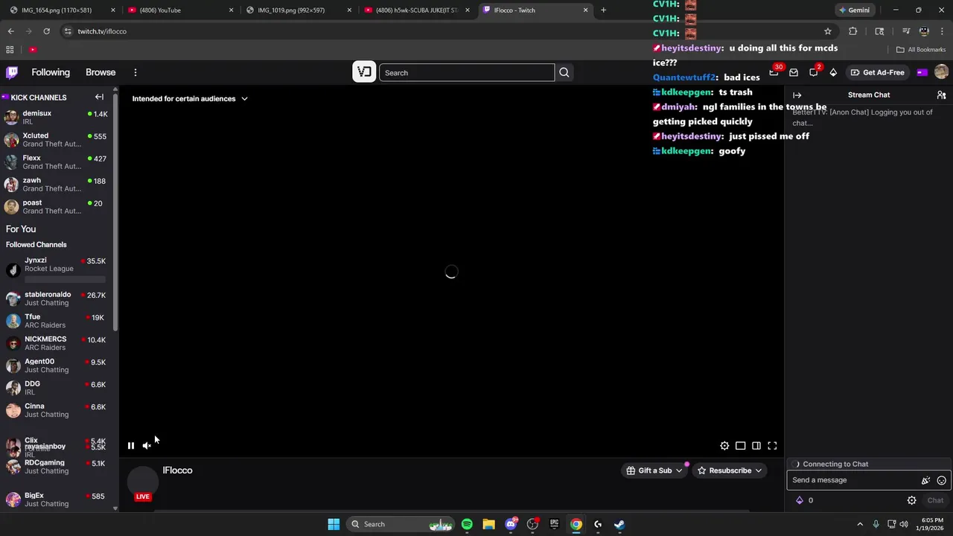Open the three-dot More menu beside Browse
The width and height of the screenshot is (953, 536).
(136, 72)
